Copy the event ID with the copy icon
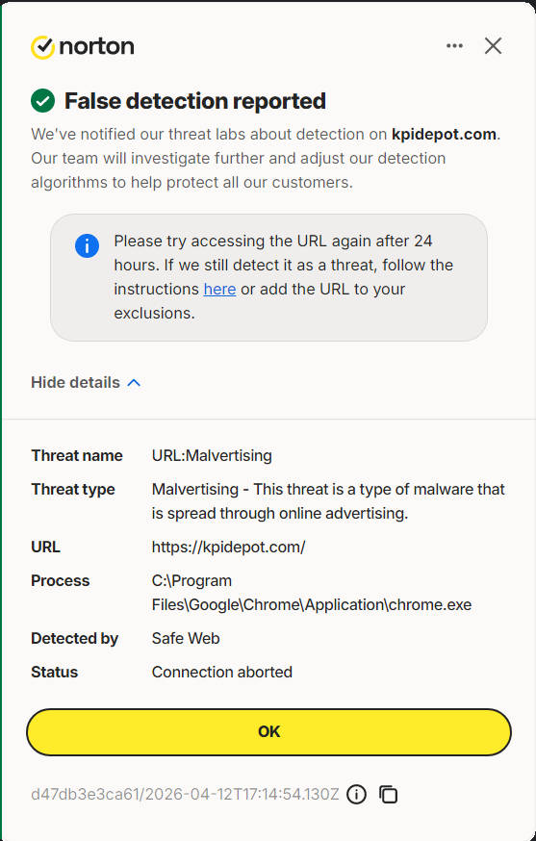This screenshot has width=536, height=841. tap(389, 794)
